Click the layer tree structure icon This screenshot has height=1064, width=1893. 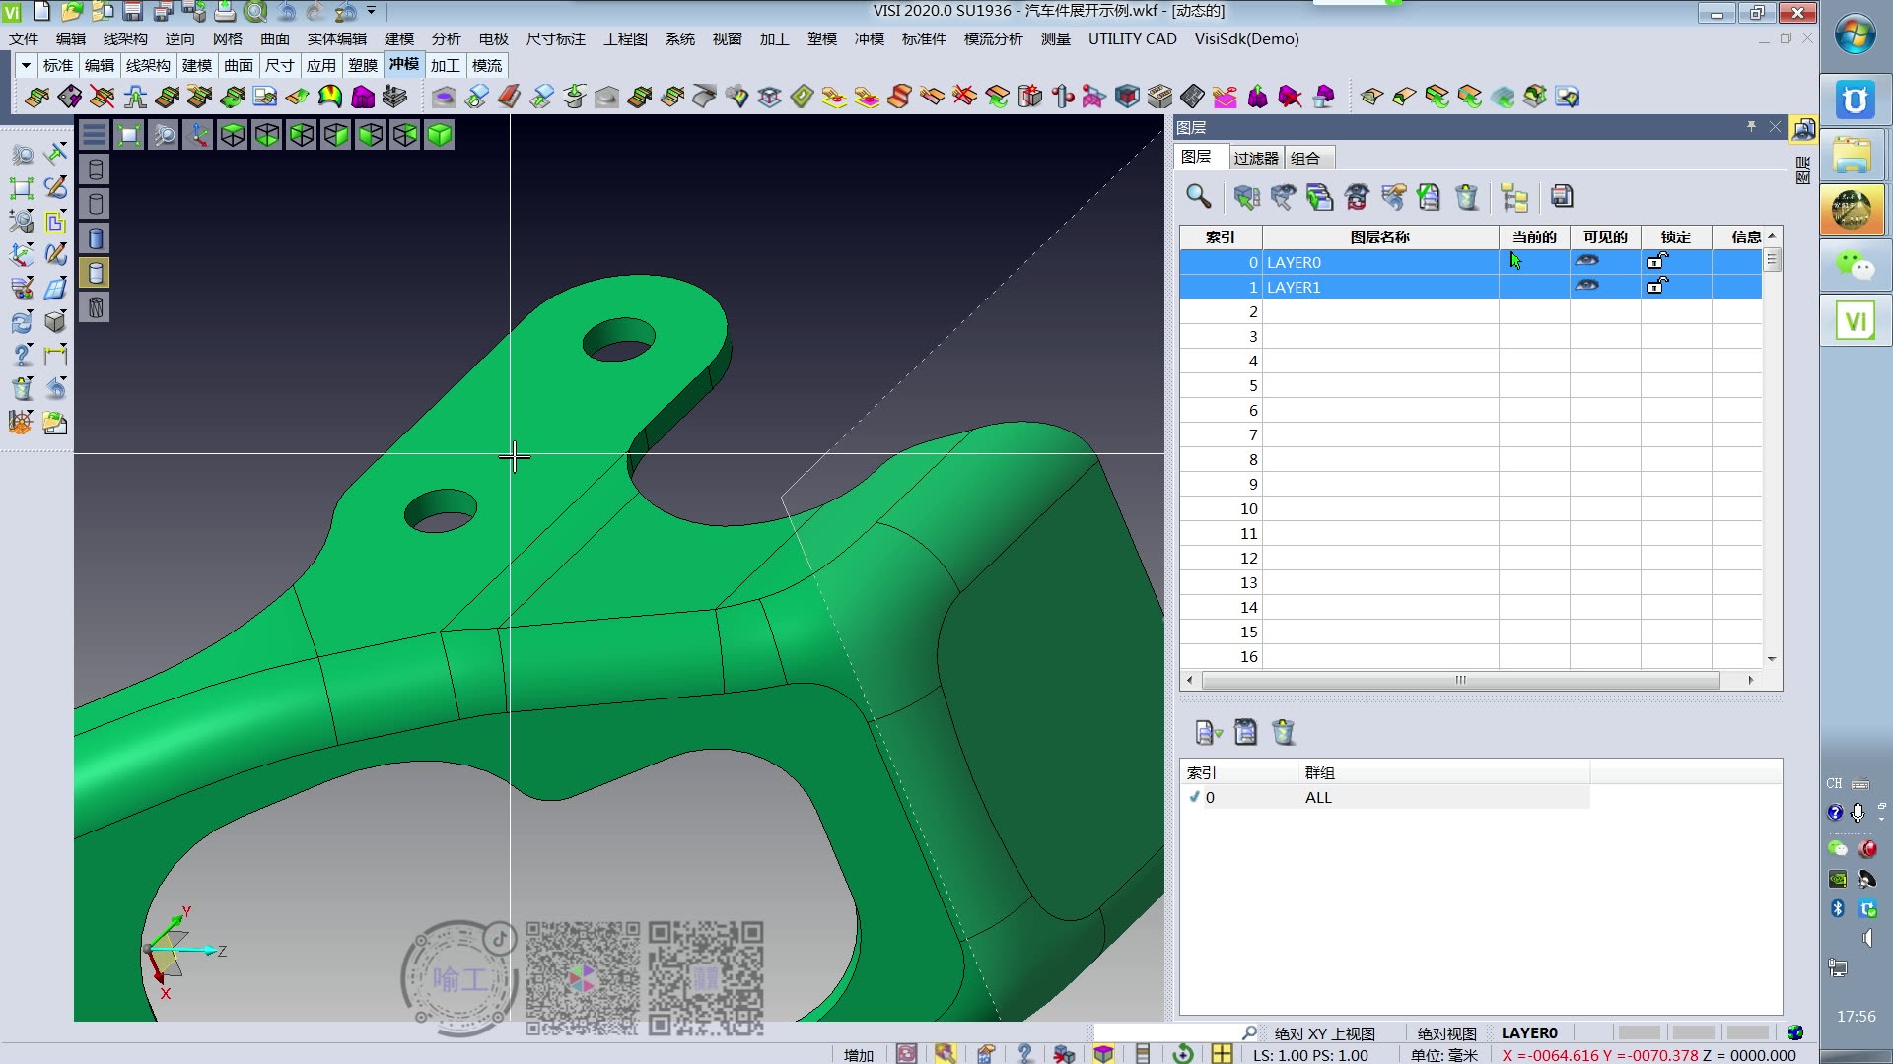(x=1513, y=197)
